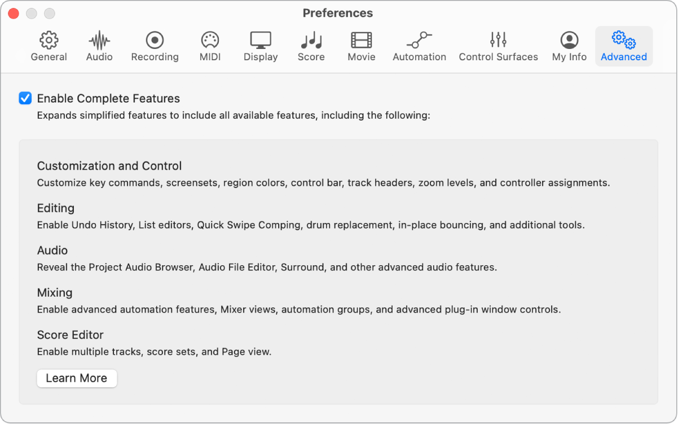Image resolution: width=678 pixels, height=424 pixels.
Task: Switch to Display preferences monitor icon
Action: (261, 41)
